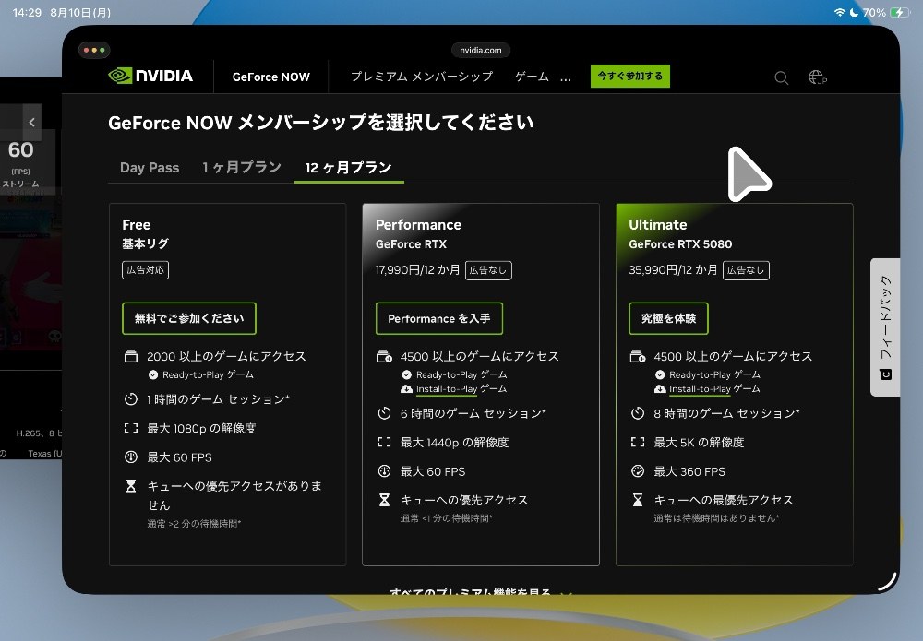This screenshot has height=641, width=923.
Task: Click the resolution bracket icon beside 最大 1440p
Action: click(x=384, y=442)
